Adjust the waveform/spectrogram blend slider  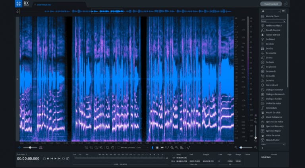tap(30, 147)
